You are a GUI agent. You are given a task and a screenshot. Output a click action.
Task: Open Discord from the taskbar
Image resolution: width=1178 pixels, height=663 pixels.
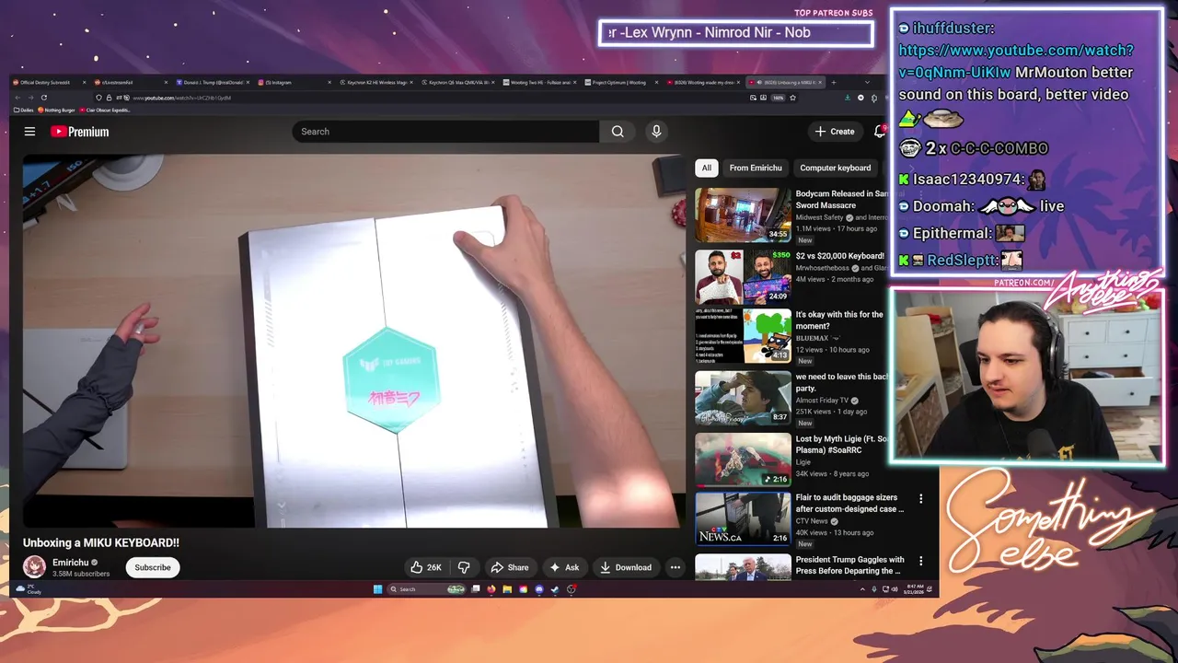click(539, 589)
